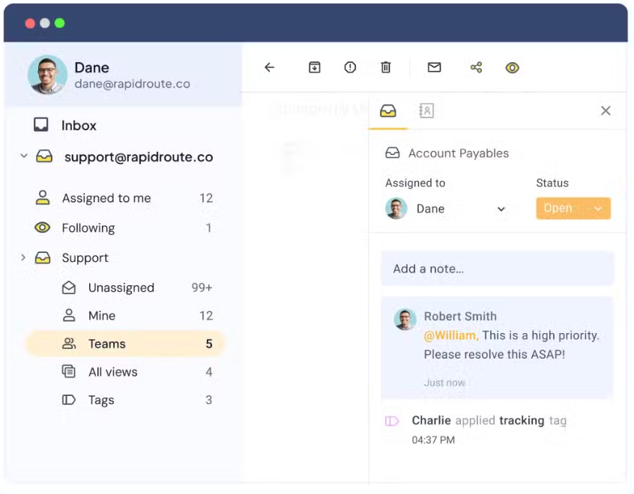
Task: Mark conversation as spam with the exclamation icon
Action: [x=350, y=67]
